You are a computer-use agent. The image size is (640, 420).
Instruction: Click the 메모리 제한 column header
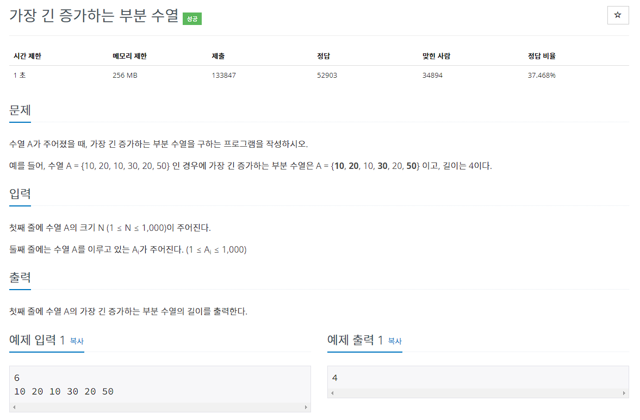pyautogui.click(x=130, y=56)
